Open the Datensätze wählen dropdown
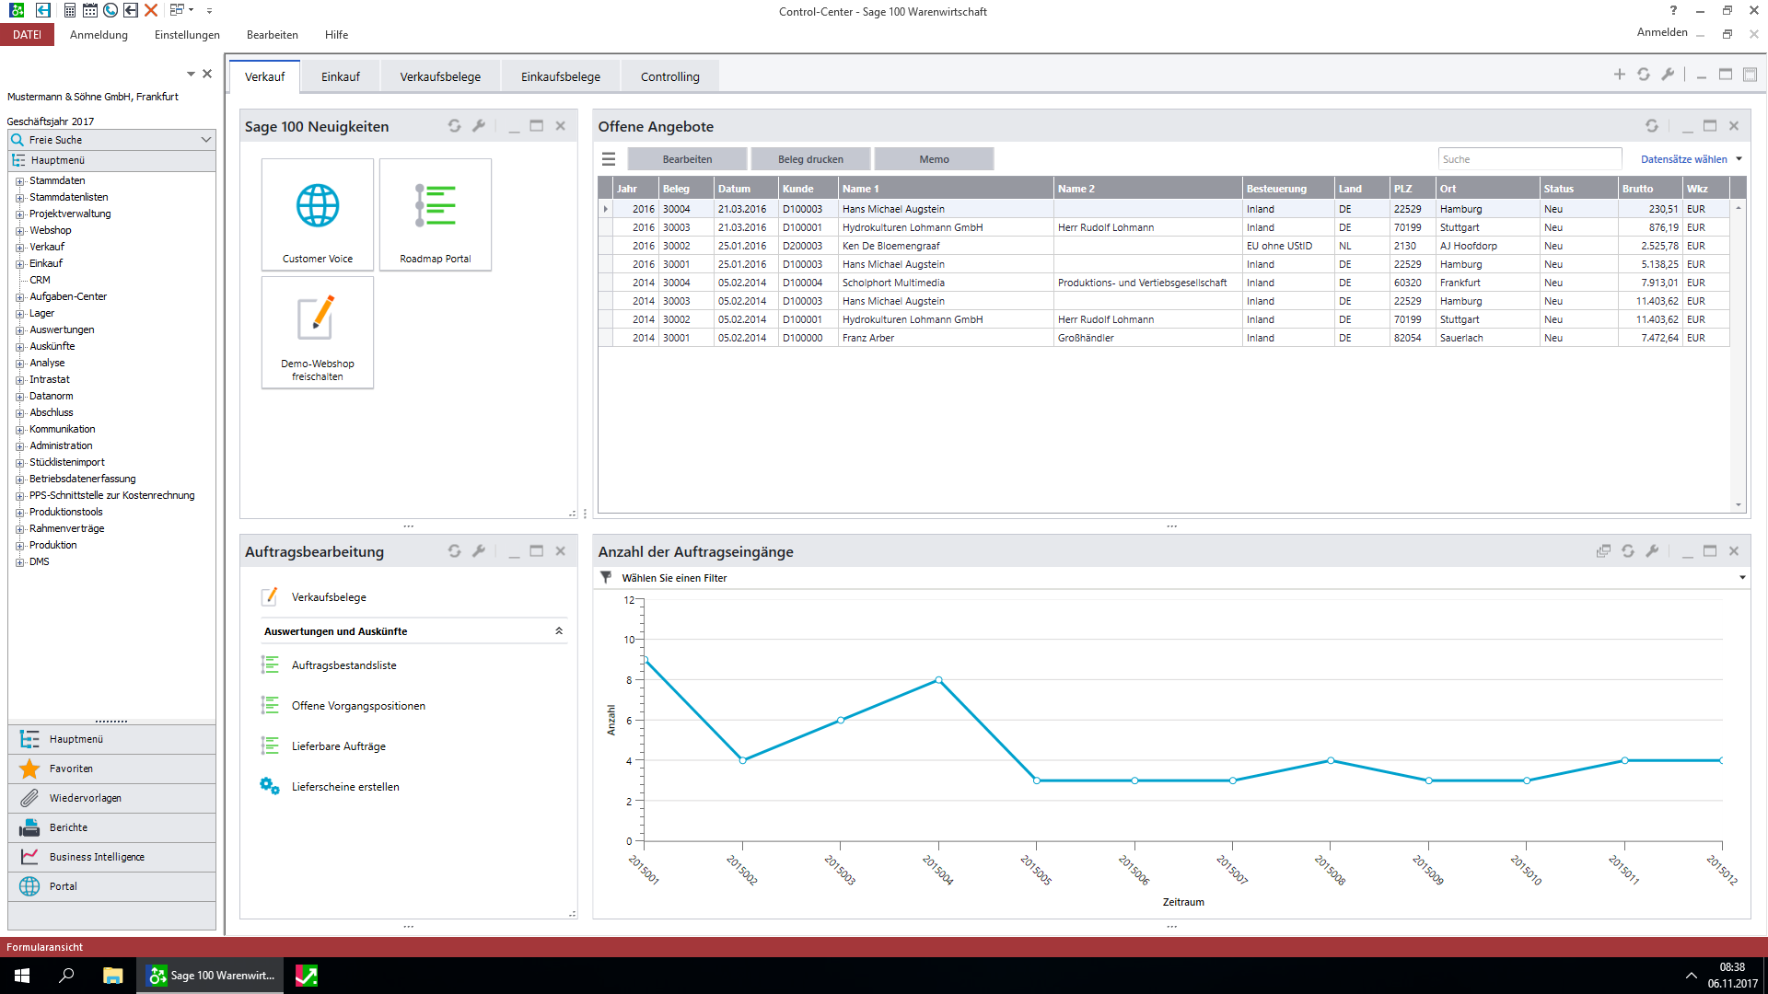This screenshot has width=1768, height=994. tap(1691, 159)
